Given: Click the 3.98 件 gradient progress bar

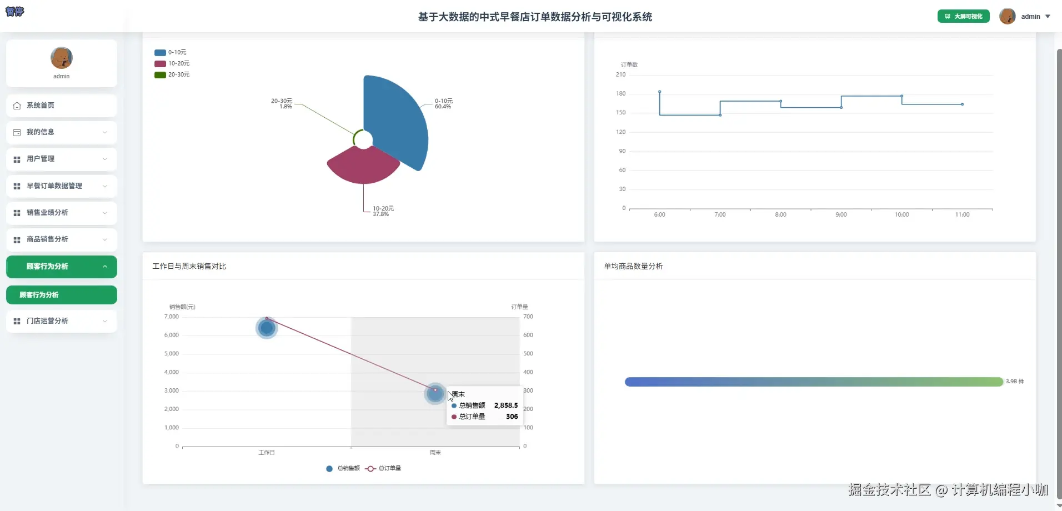Looking at the screenshot, I should point(814,382).
